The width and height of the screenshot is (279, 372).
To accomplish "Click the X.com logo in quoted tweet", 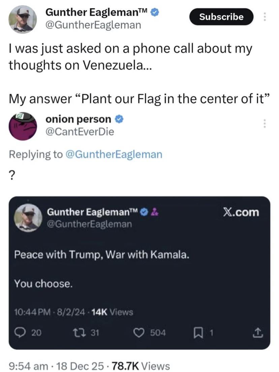I will coord(242,212).
